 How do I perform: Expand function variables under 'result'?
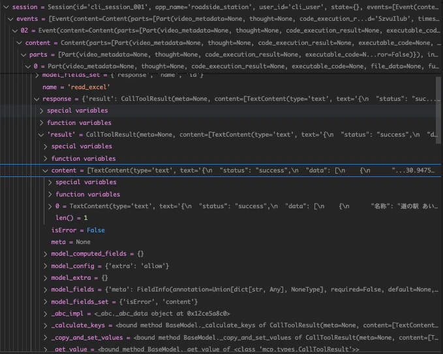[46, 159]
